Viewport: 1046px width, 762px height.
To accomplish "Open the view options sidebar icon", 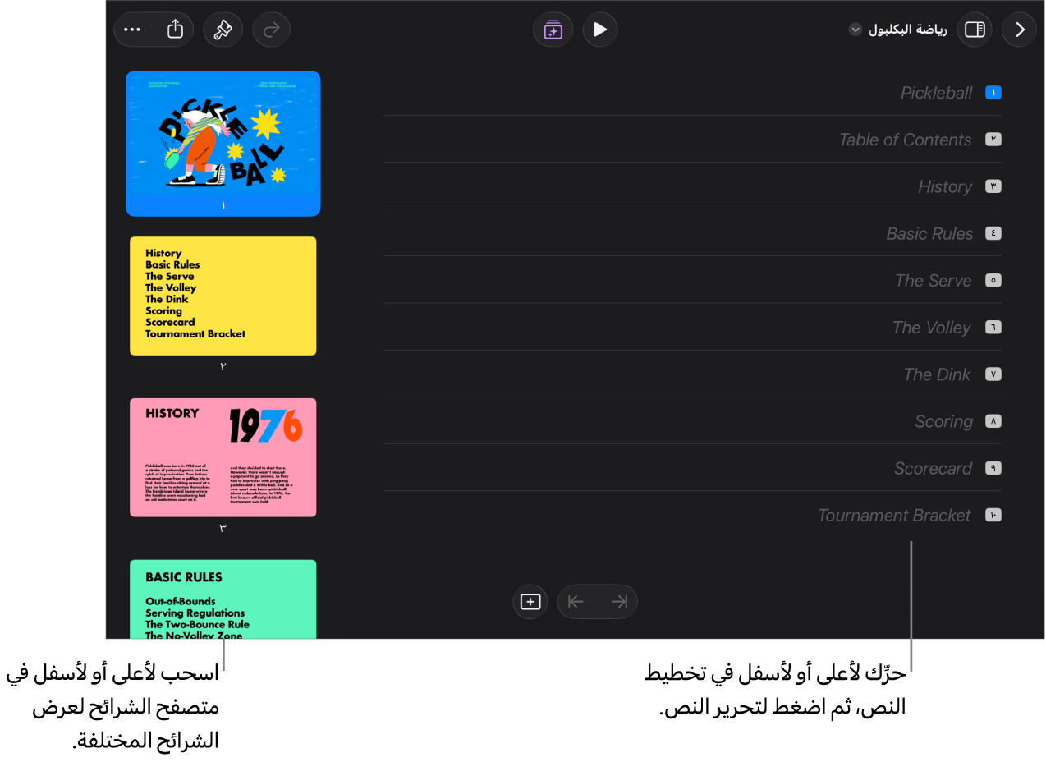I will pos(975,30).
